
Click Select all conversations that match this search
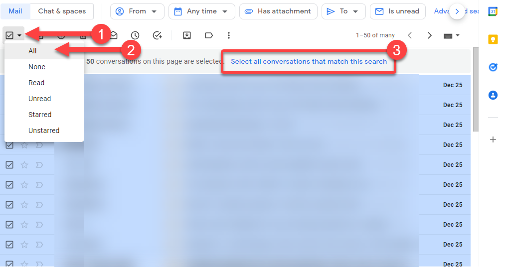pos(309,61)
